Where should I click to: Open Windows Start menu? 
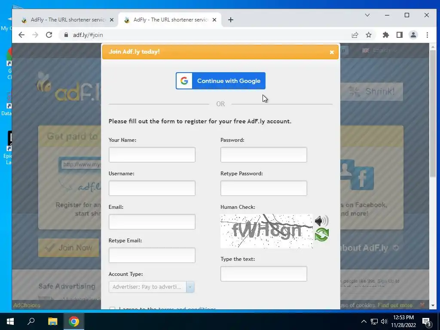10,321
